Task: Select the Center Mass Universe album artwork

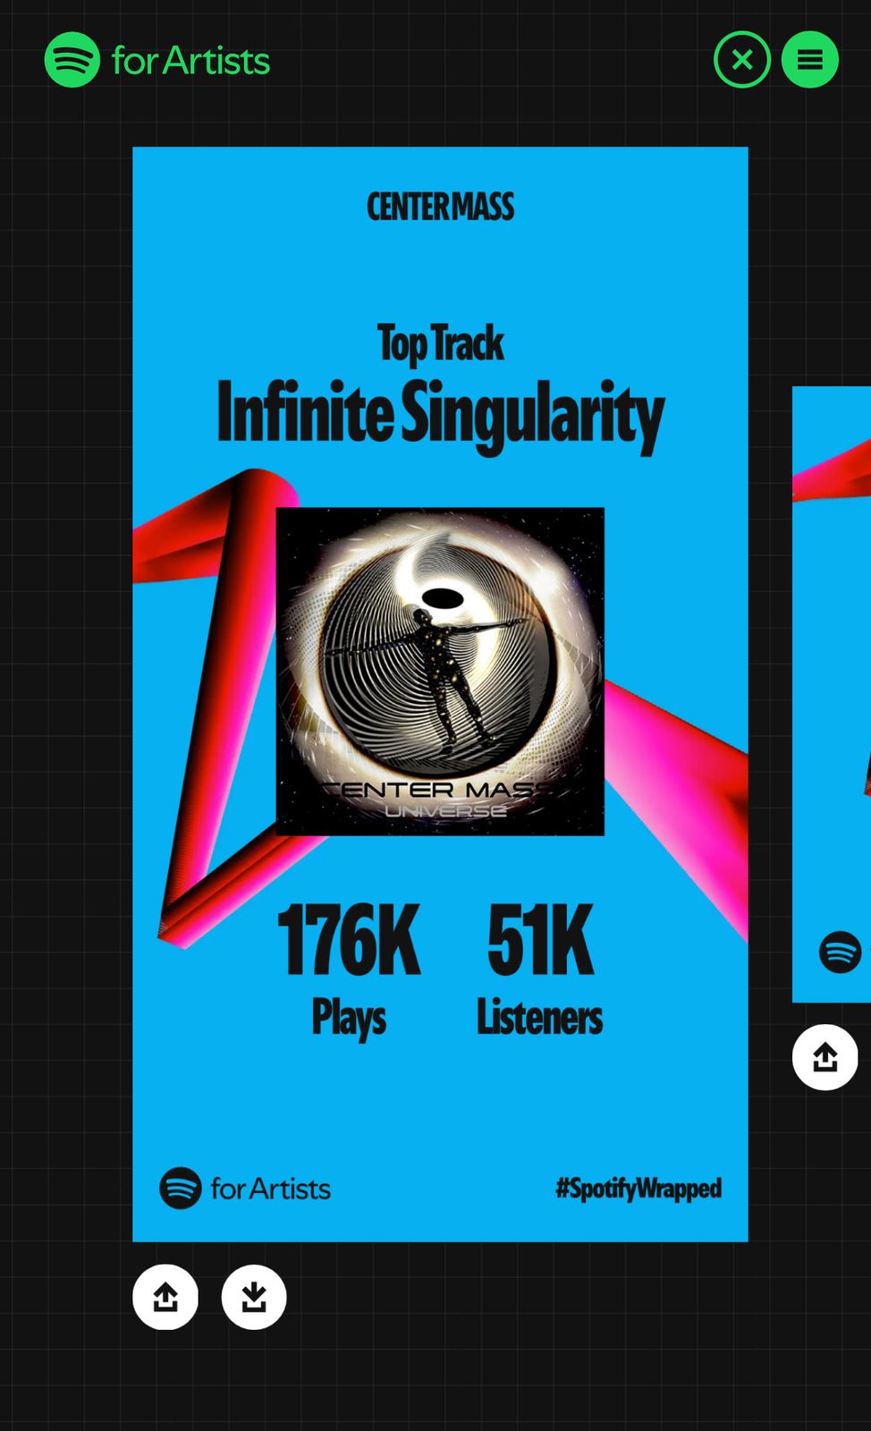Action: tap(440, 672)
